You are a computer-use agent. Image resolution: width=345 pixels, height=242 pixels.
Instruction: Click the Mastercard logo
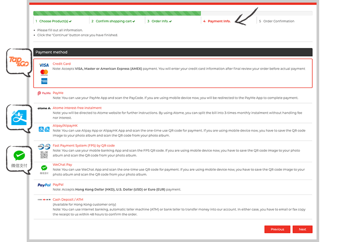pos(44,72)
